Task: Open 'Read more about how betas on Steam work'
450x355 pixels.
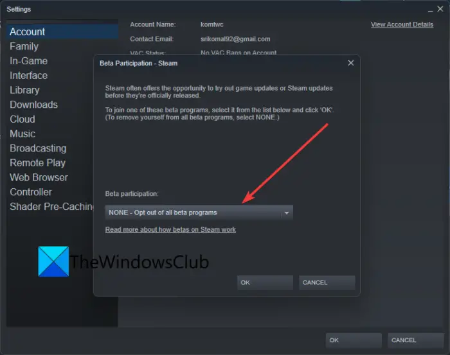Action: [x=170, y=230]
